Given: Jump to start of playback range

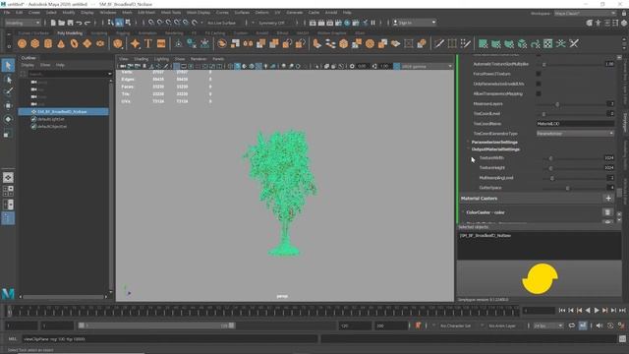Looking at the screenshot, I should click(x=562, y=311).
